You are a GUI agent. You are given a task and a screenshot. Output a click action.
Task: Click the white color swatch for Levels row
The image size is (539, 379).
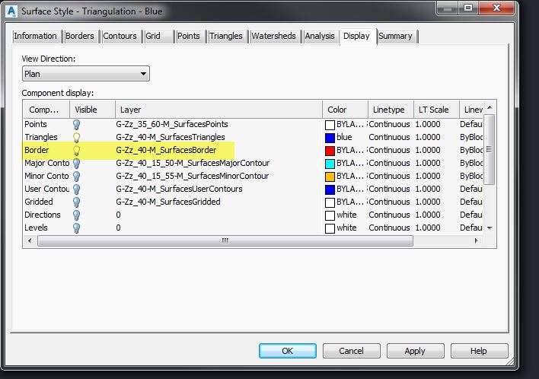point(330,228)
